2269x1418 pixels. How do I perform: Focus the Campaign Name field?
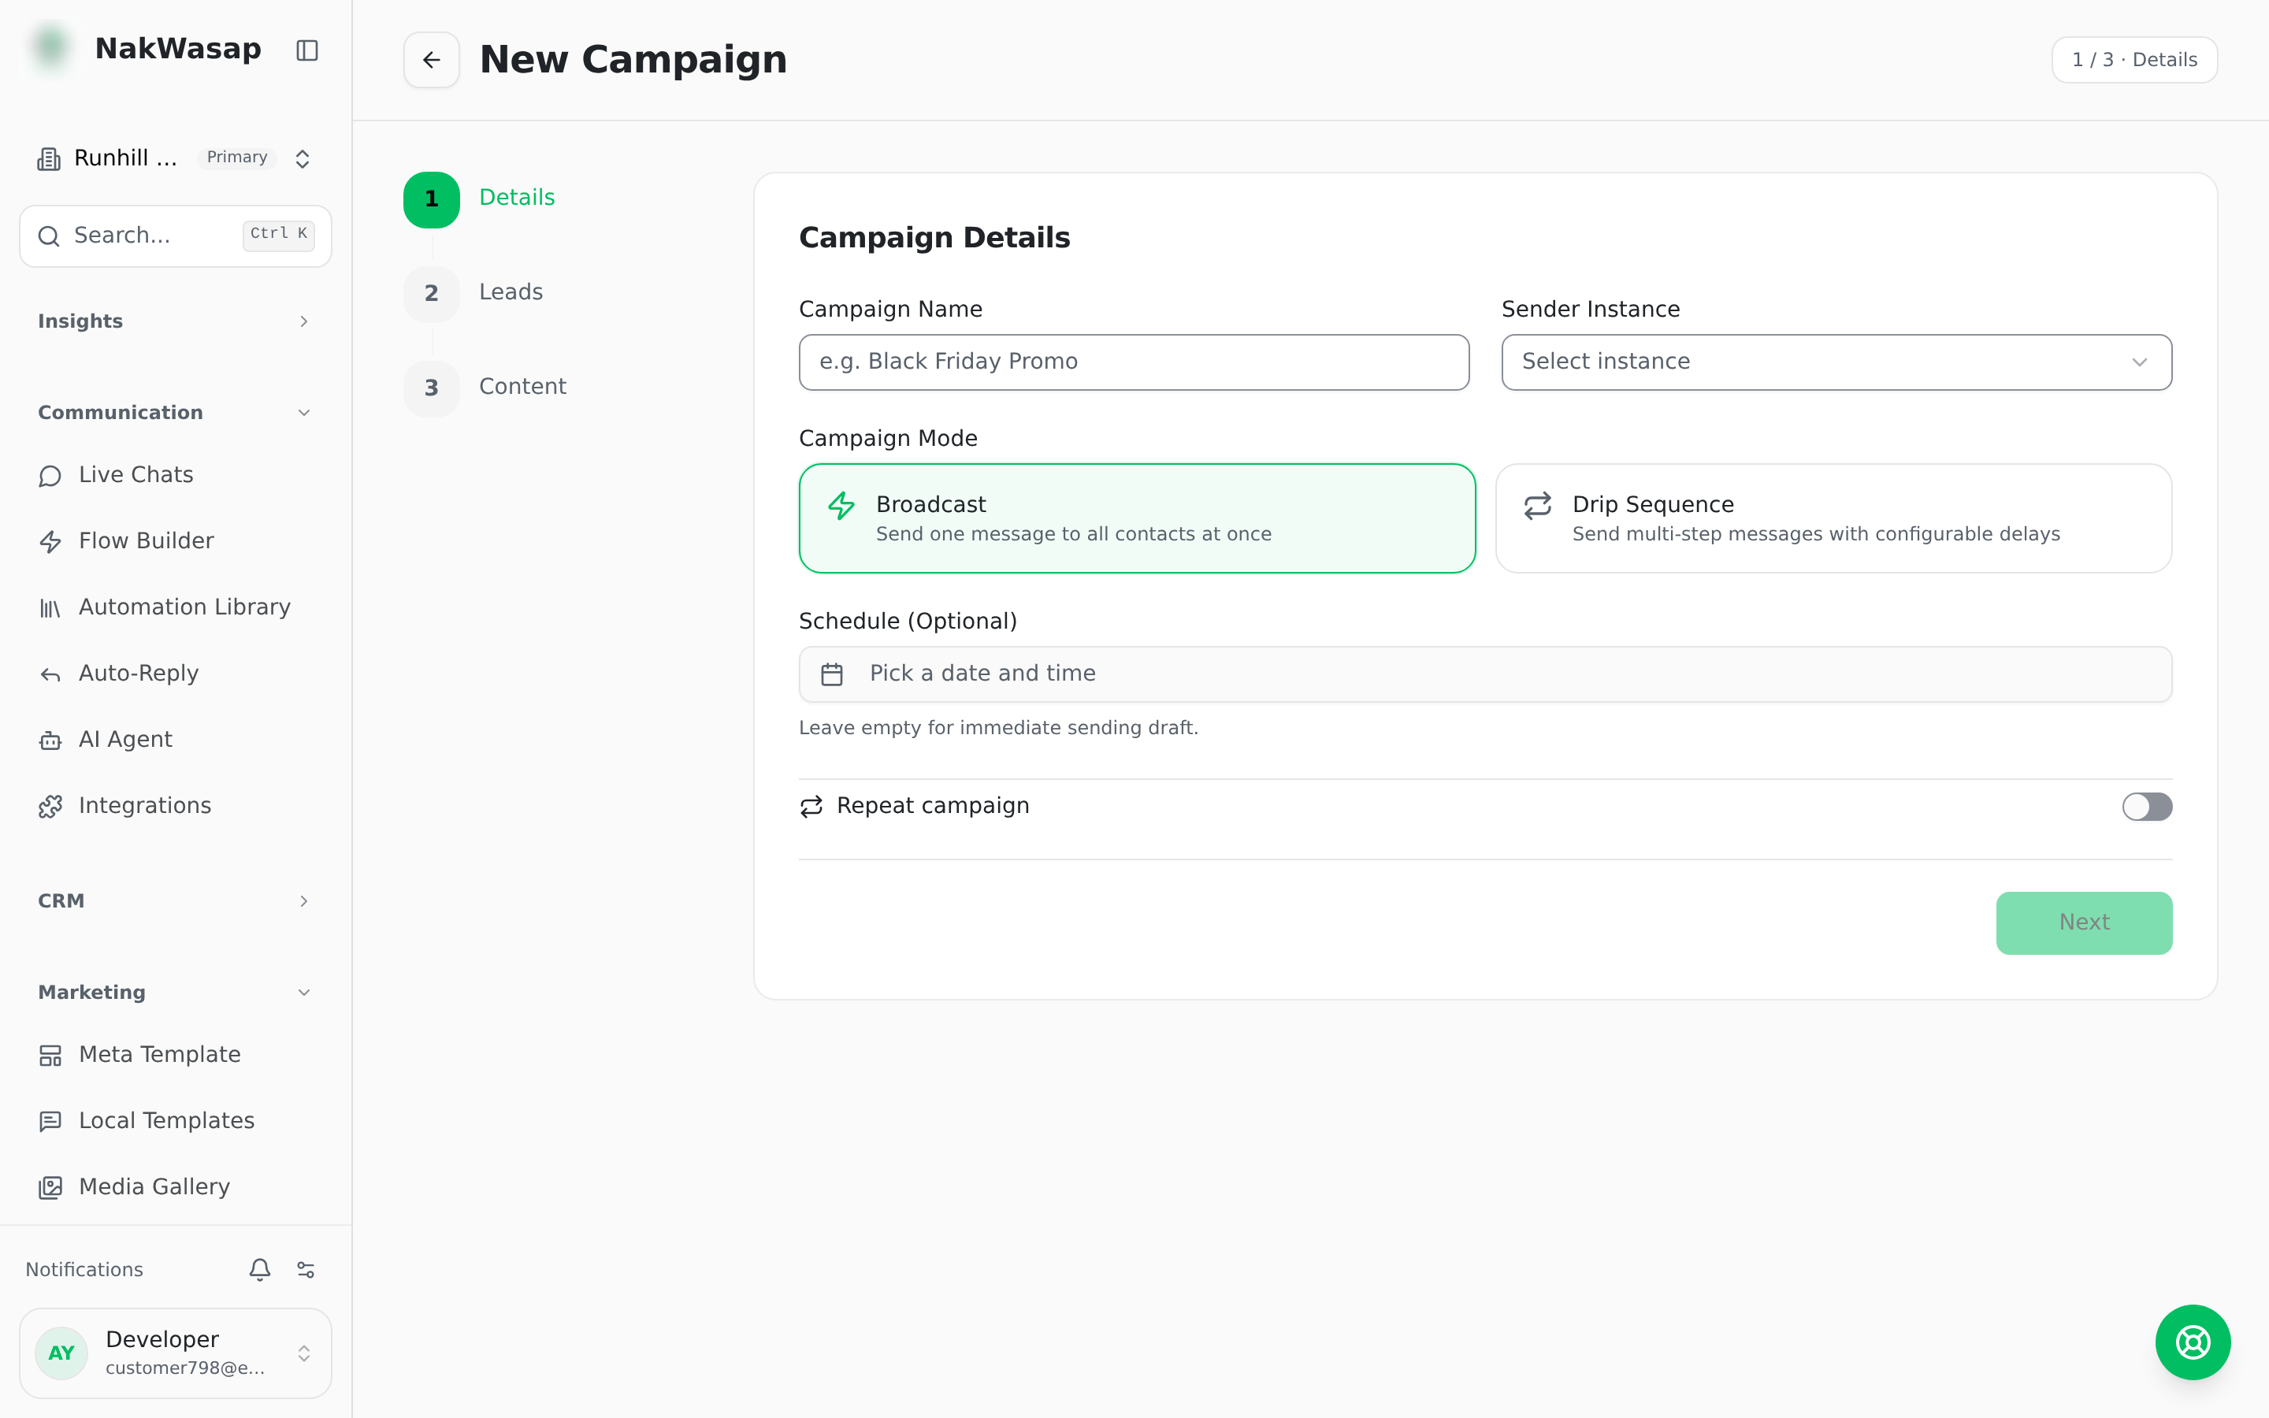point(1134,362)
